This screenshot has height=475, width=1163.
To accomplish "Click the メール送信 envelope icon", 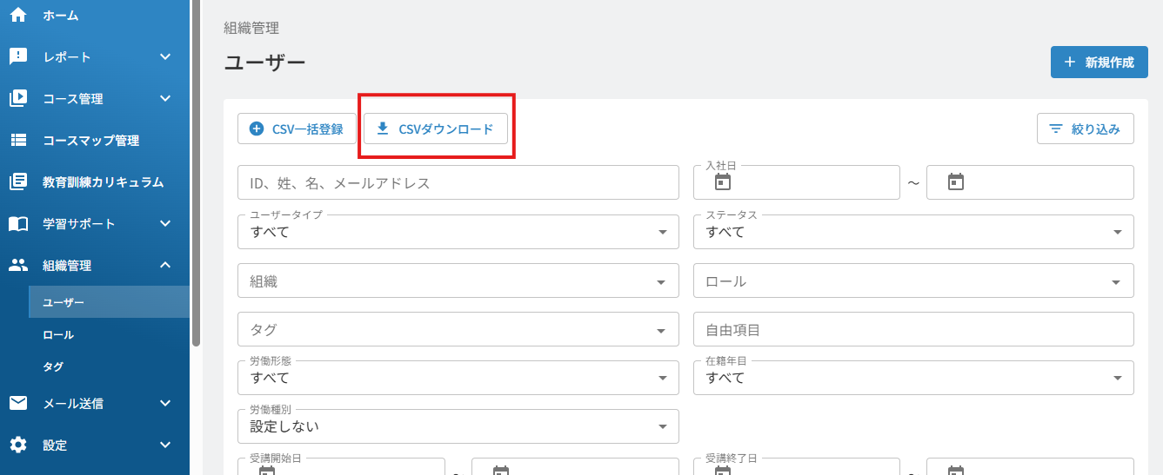I will (x=18, y=403).
